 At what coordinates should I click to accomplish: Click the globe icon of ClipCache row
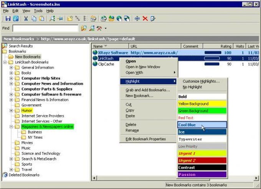point(95,64)
